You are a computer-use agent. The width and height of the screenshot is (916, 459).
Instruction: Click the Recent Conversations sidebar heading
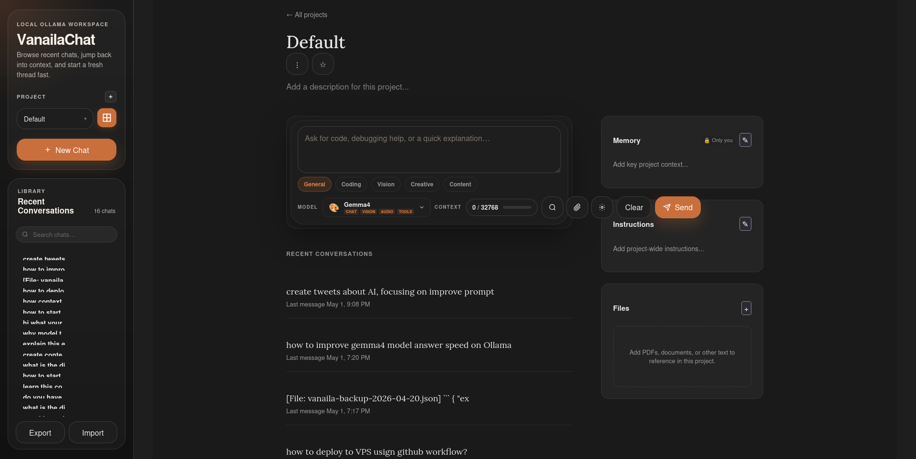(x=46, y=206)
